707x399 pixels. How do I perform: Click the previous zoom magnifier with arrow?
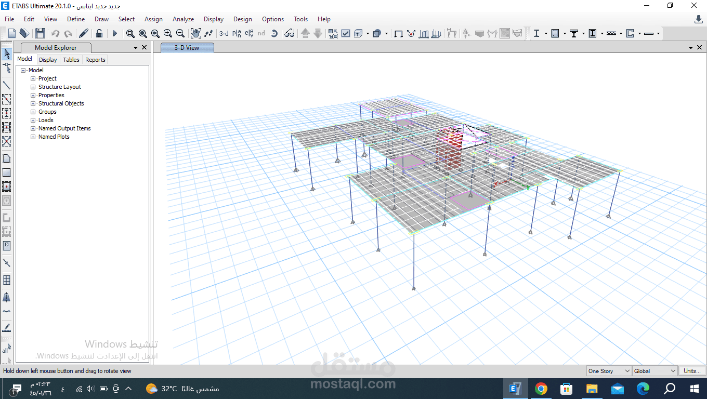coord(155,33)
